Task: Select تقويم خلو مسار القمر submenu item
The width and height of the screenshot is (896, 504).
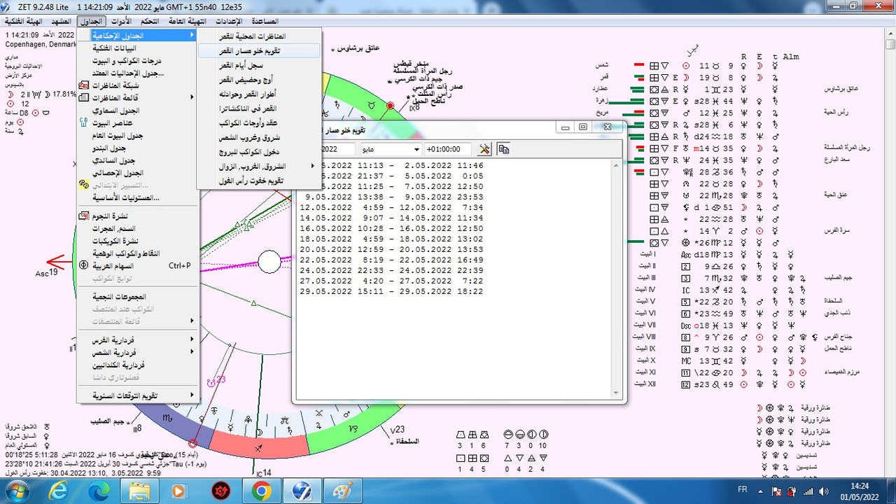Action: coord(258,50)
